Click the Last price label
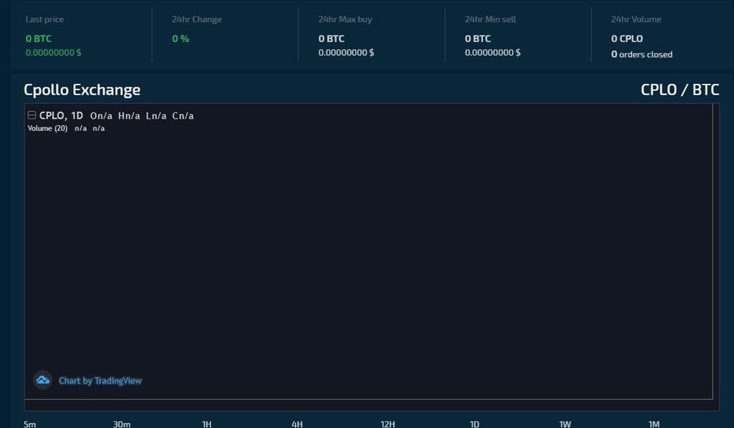This screenshot has height=428, width=734. click(x=44, y=19)
